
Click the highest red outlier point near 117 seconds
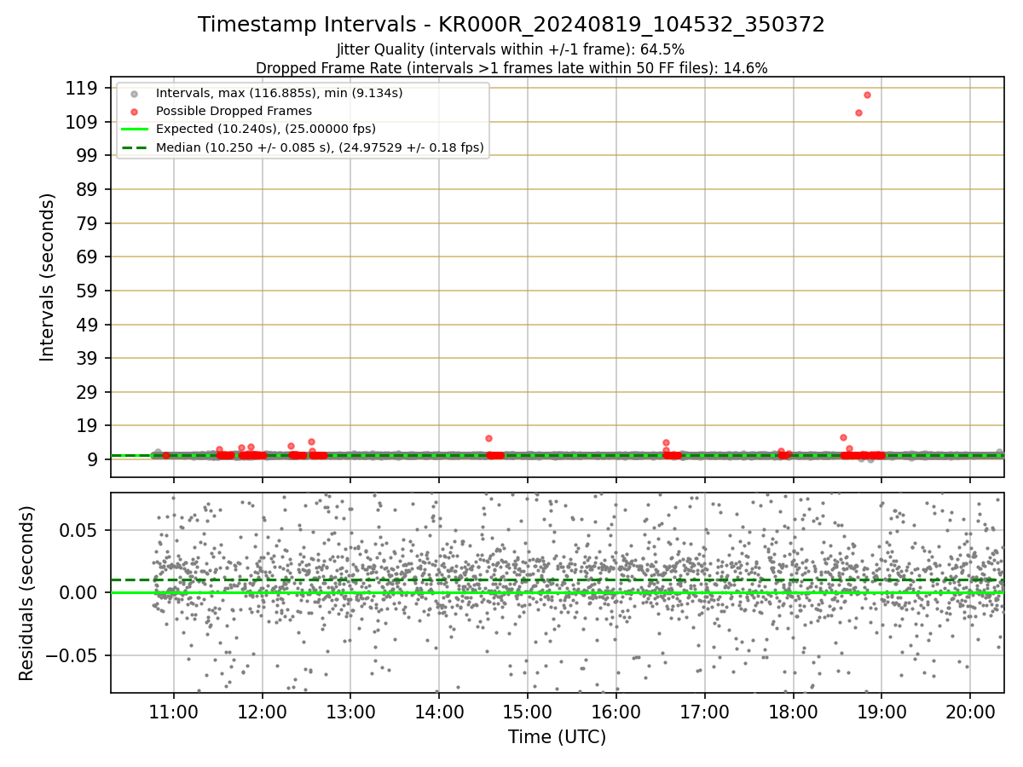[867, 95]
